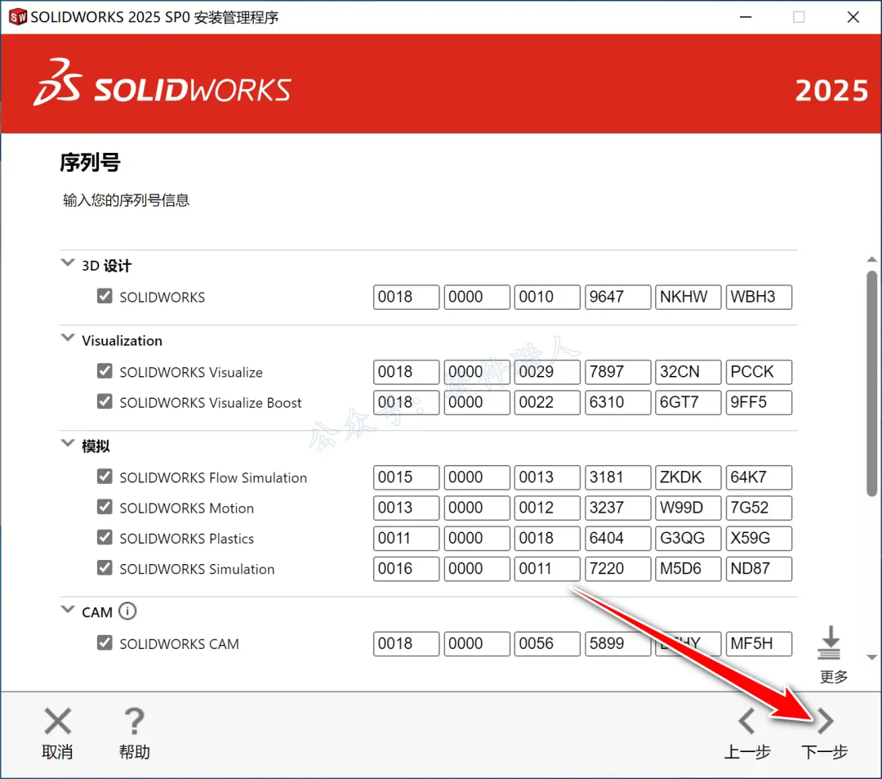Click SOLIDWORKS serial field 9647

coord(617,297)
